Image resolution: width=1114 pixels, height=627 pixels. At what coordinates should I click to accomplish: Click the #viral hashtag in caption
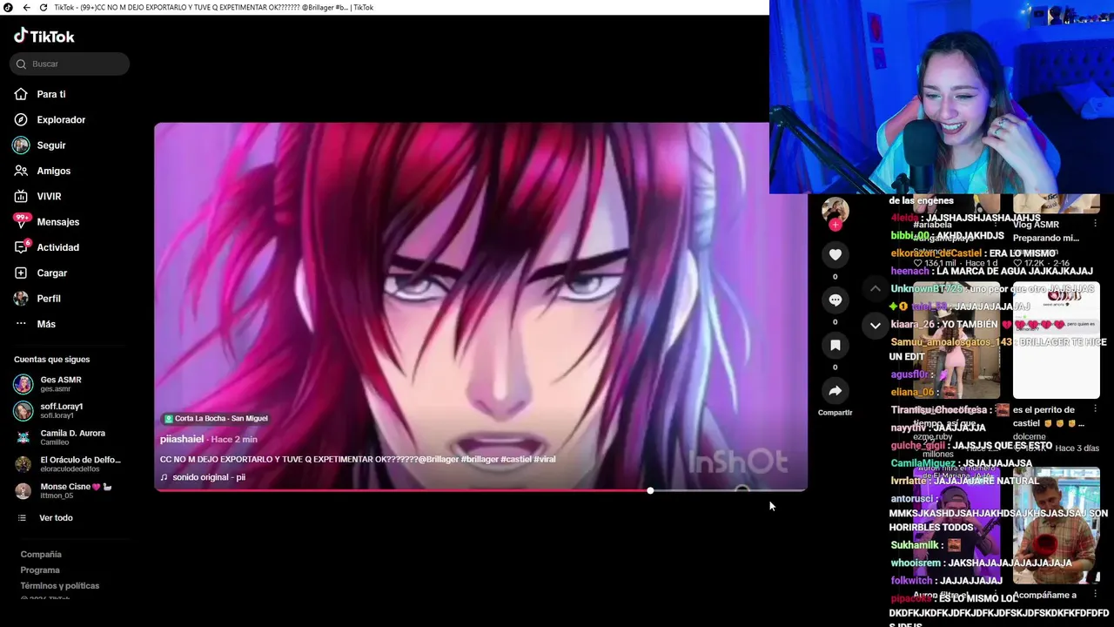click(x=545, y=459)
